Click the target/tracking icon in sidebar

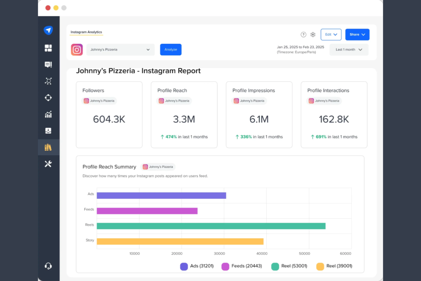coord(48,98)
